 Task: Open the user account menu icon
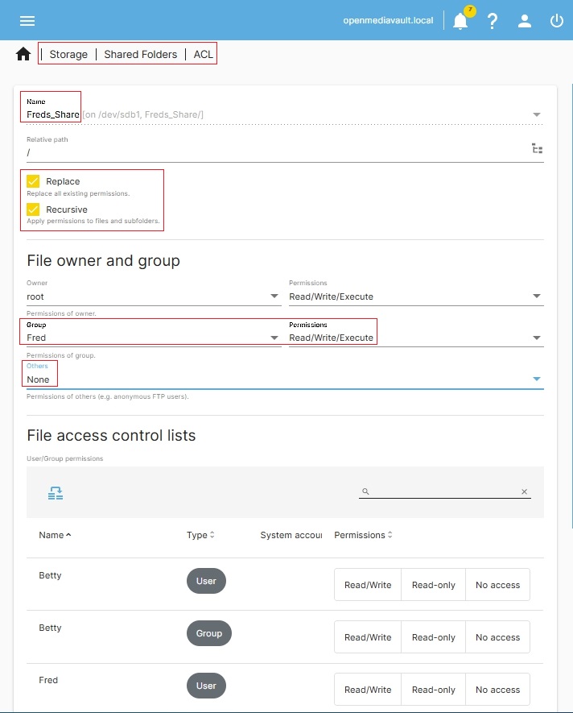[x=525, y=21]
